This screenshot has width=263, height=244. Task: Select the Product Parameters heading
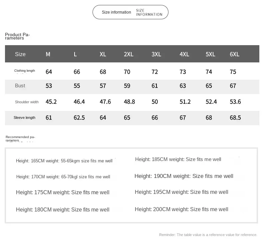click(17, 36)
